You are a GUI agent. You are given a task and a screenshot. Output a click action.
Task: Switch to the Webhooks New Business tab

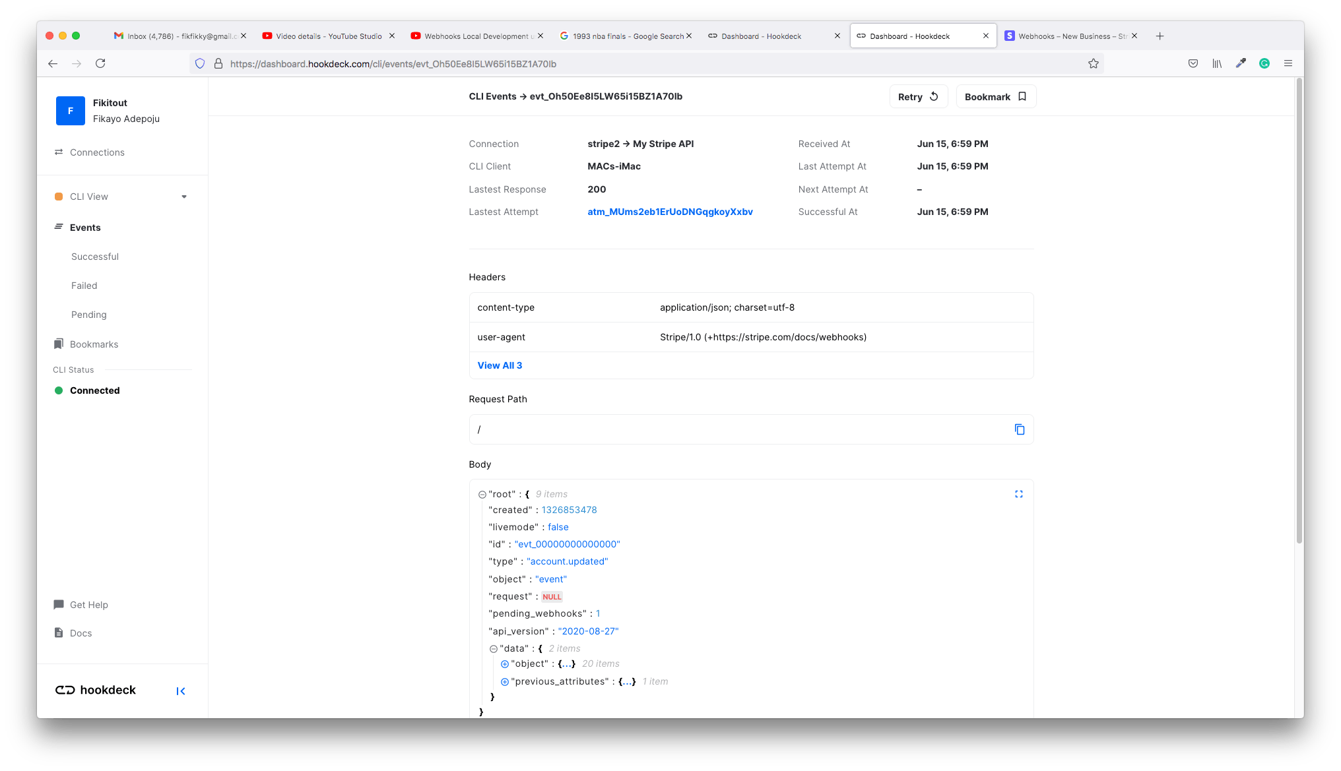point(1066,36)
